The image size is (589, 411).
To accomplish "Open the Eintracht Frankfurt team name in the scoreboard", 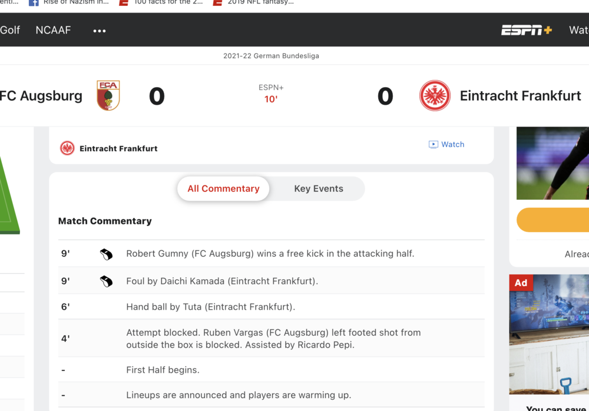I will pos(520,95).
